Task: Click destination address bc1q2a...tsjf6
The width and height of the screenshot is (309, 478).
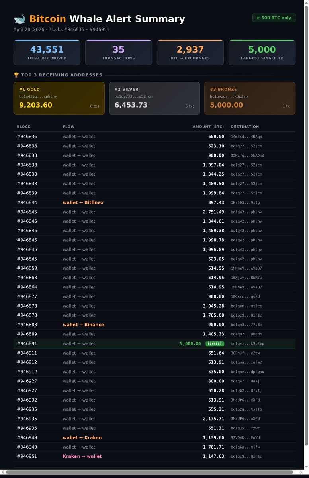Action: pos(246,409)
